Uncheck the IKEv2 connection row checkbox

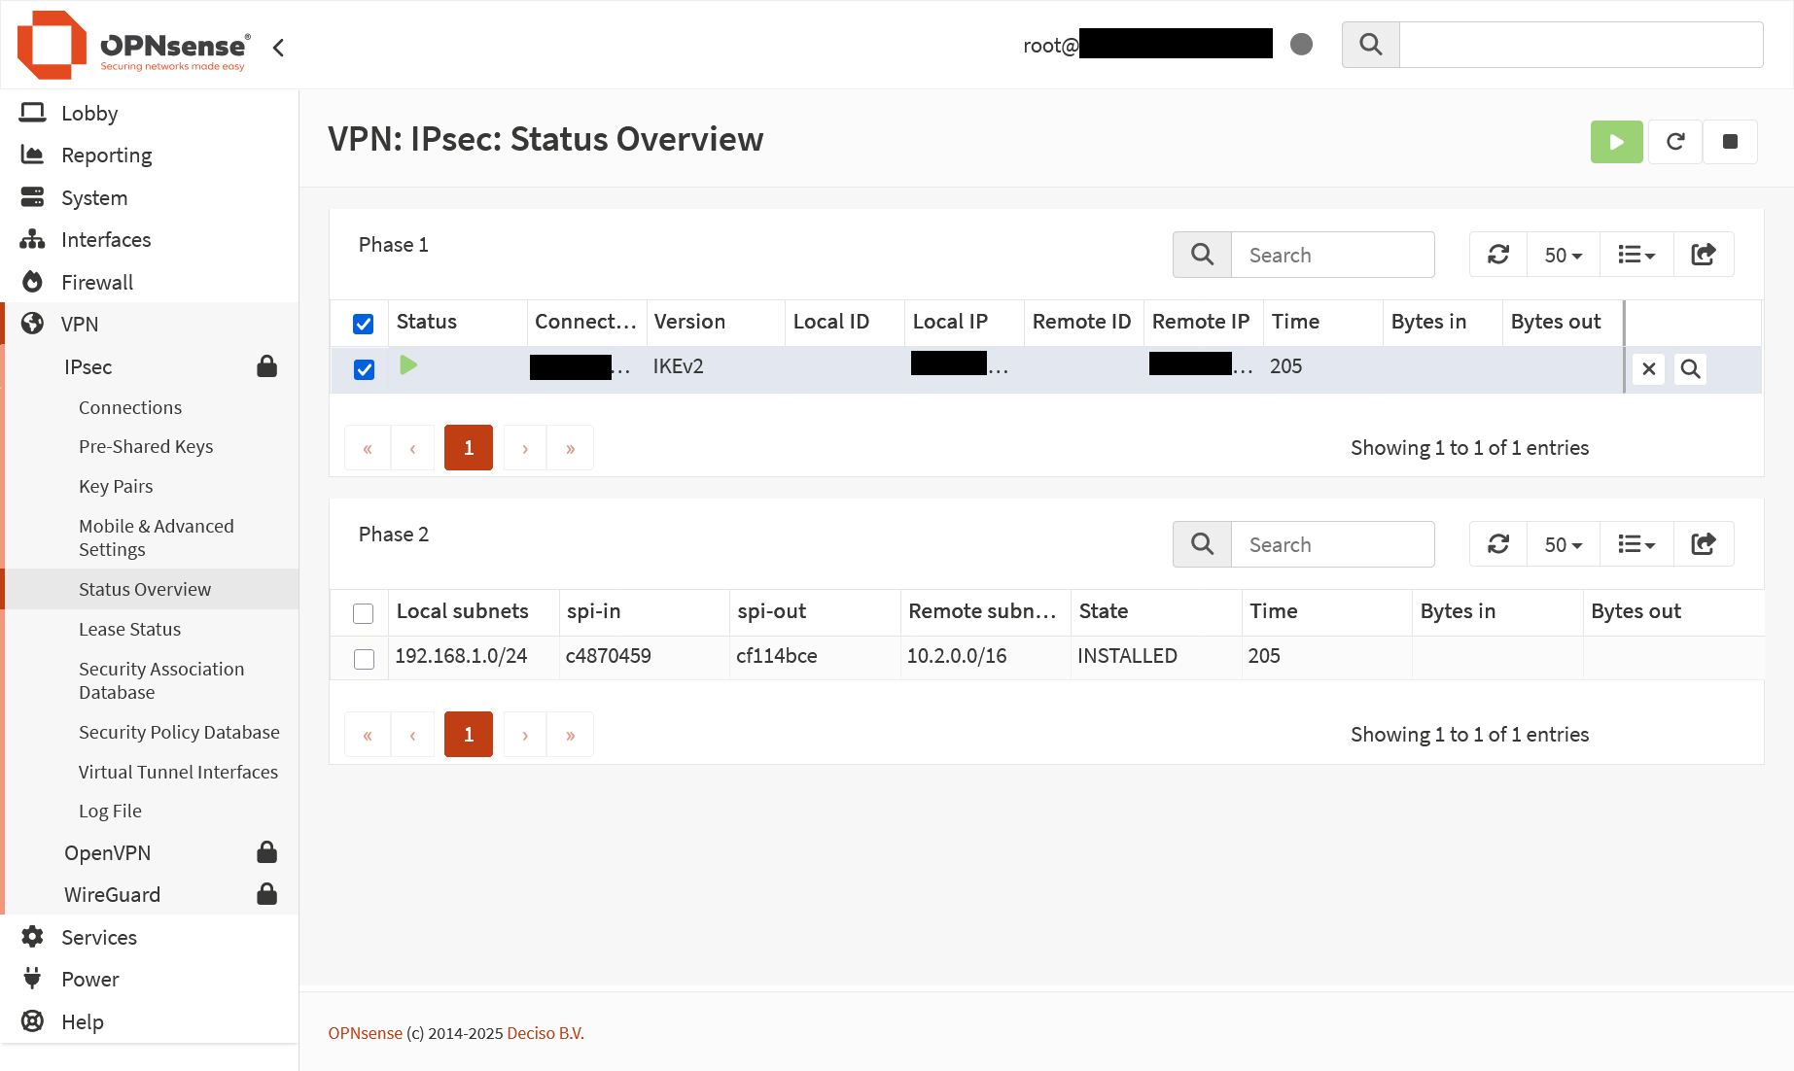[x=364, y=369]
